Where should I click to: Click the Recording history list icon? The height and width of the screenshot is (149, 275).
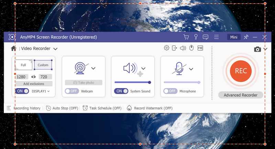point(9,108)
